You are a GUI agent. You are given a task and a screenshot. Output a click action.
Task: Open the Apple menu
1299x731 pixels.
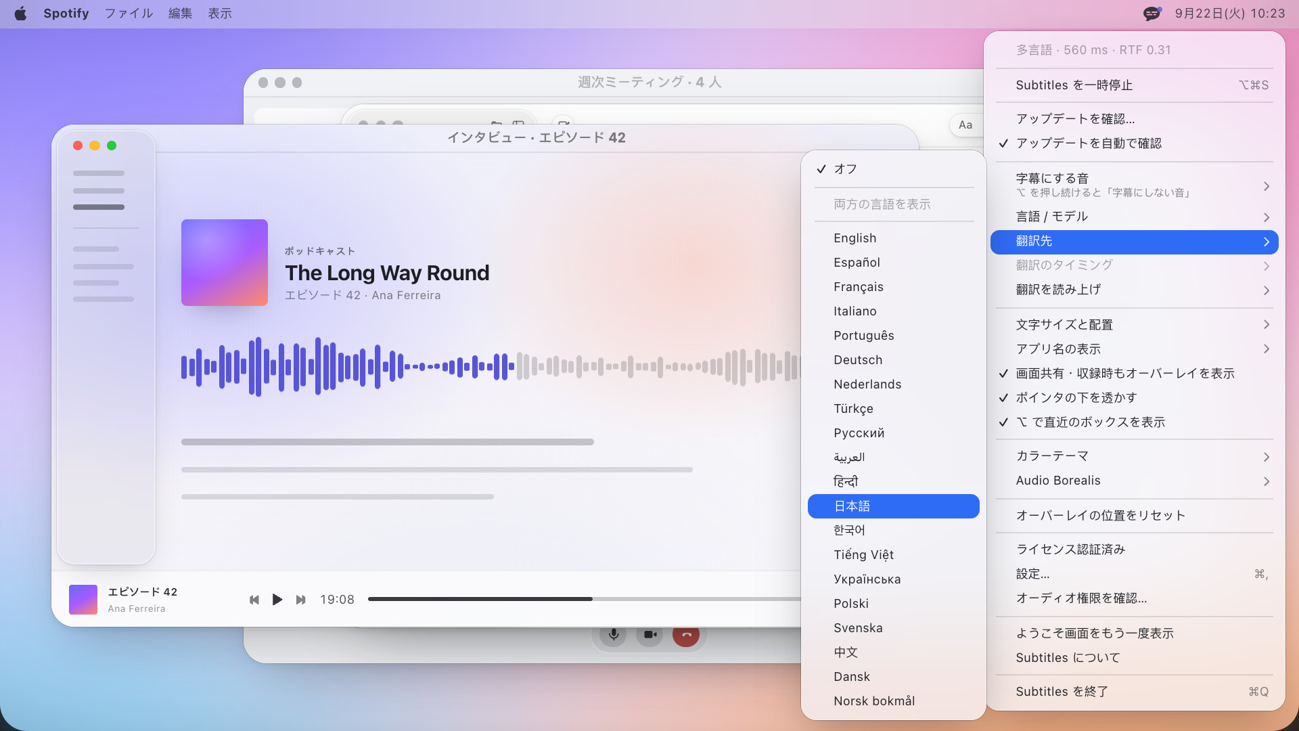(20, 14)
